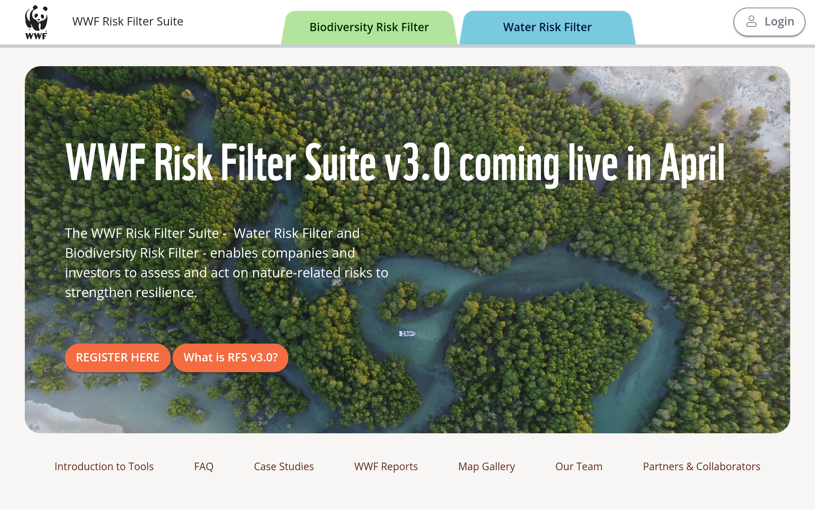The image size is (815, 509).
Task: Open the Login button
Action: [769, 22]
